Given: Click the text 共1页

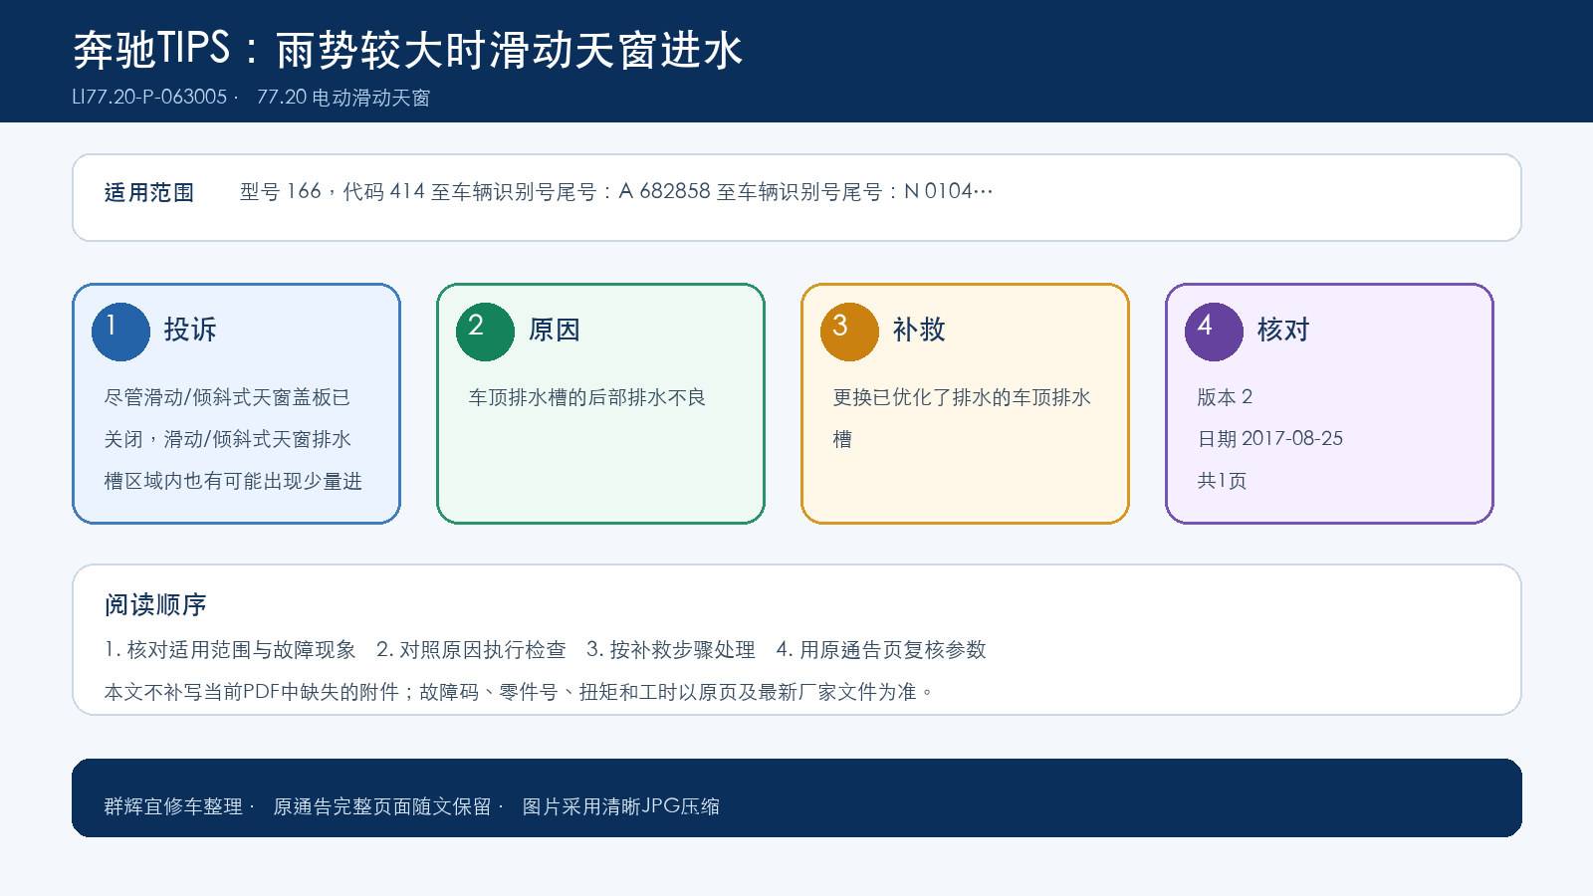Looking at the screenshot, I should (1222, 481).
